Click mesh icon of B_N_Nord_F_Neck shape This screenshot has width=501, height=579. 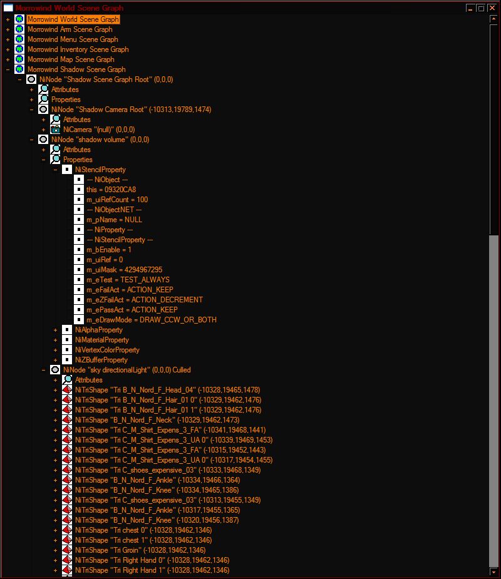(x=67, y=419)
